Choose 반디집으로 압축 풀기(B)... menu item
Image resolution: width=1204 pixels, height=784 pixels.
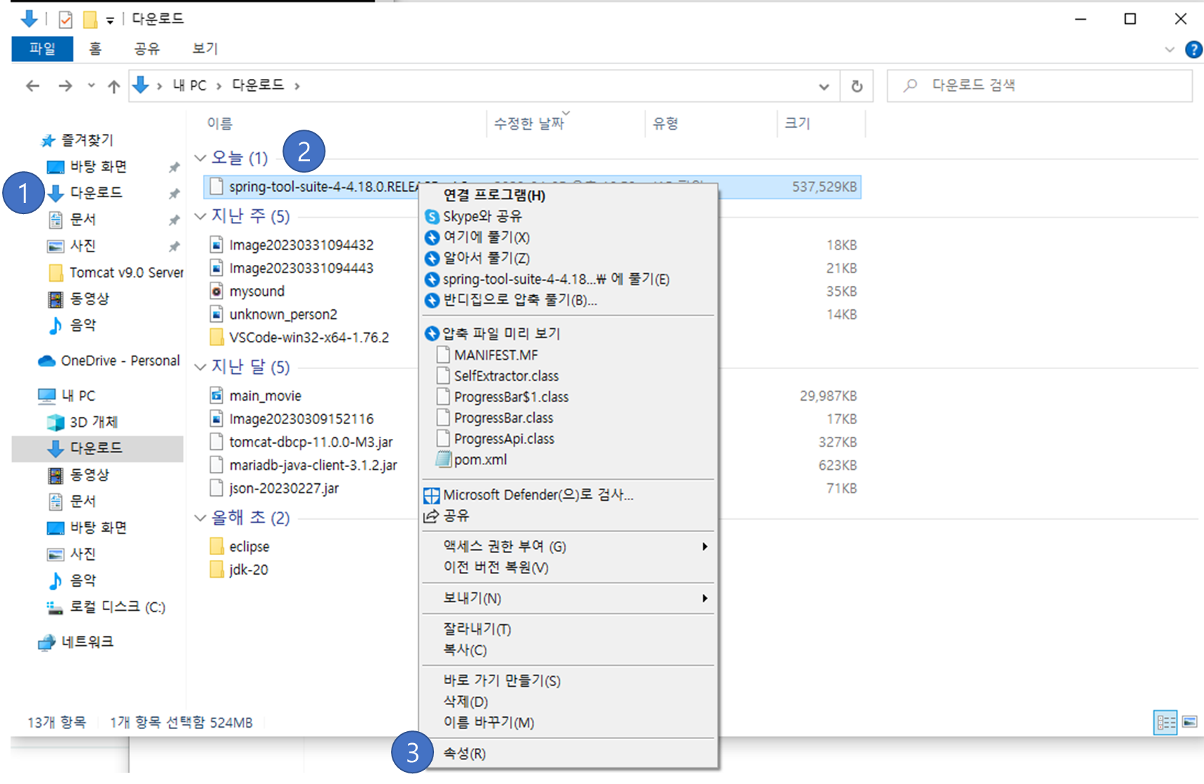[x=568, y=300]
